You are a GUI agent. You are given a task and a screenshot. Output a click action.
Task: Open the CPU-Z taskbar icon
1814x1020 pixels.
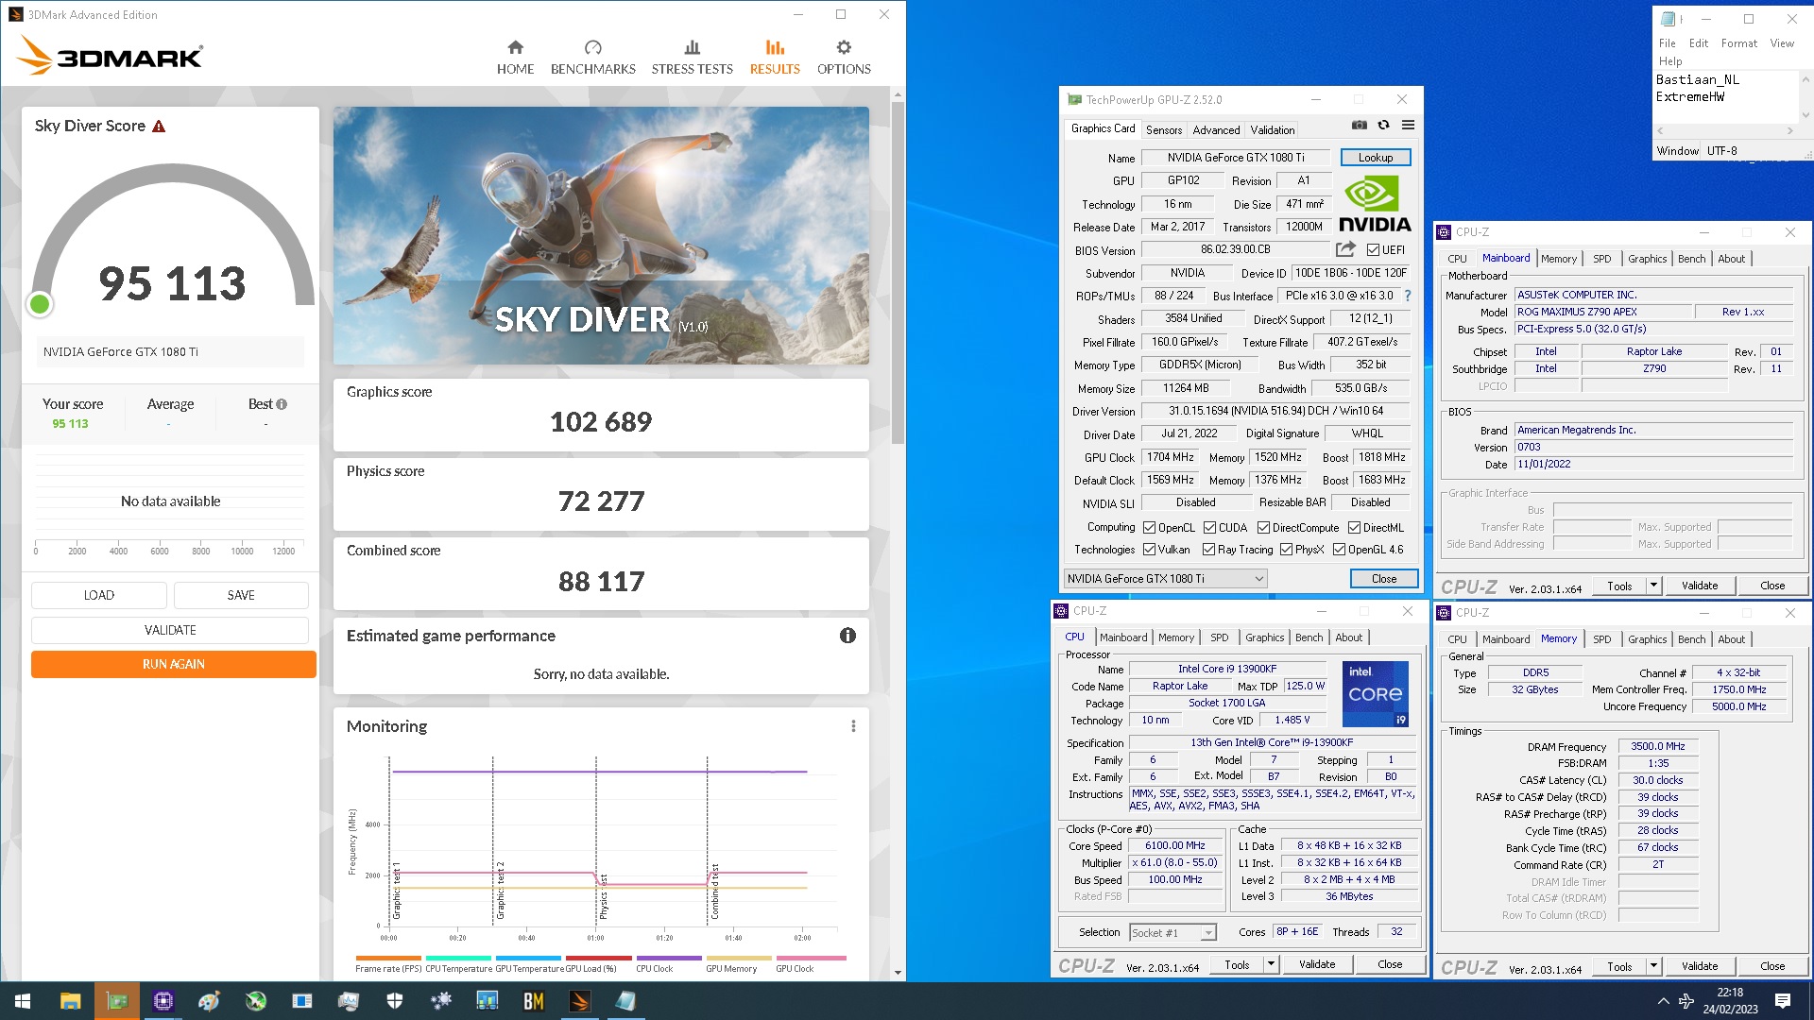click(163, 1001)
